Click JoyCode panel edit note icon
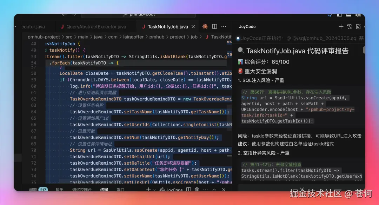The width and height of the screenshot is (379, 205). (358, 27)
